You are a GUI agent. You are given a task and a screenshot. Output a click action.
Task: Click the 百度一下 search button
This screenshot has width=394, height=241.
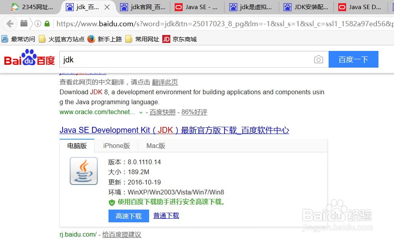(353, 59)
